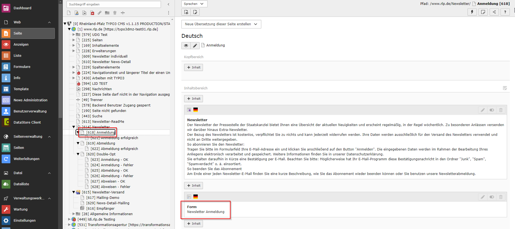515x229 pixels.
Task: Add content in the Kopfbereich
Action: pos(193,67)
